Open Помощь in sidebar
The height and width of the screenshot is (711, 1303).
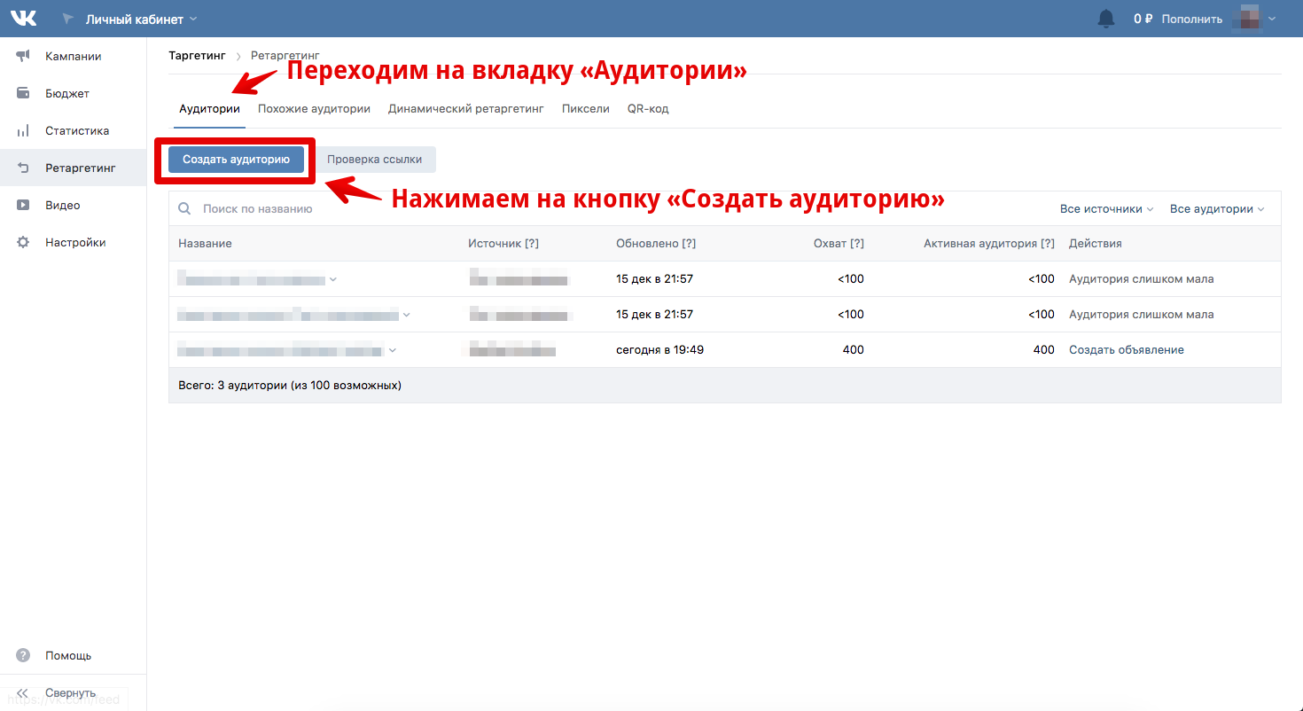74,656
